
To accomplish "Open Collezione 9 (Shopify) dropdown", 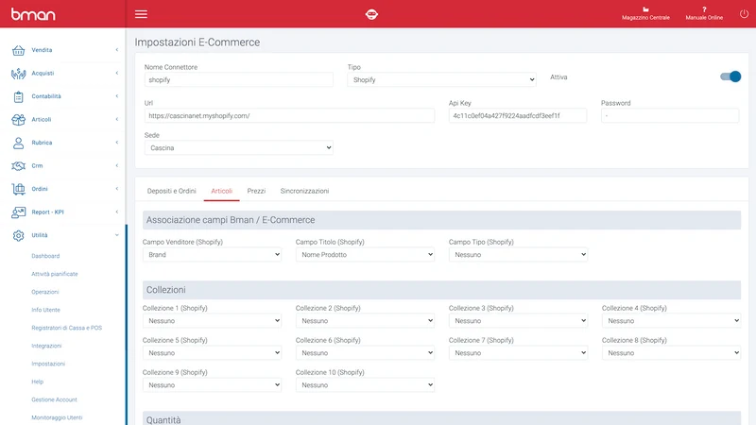I will pyautogui.click(x=212, y=385).
